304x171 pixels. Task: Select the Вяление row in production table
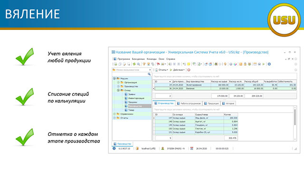click(x=225, y=88)
